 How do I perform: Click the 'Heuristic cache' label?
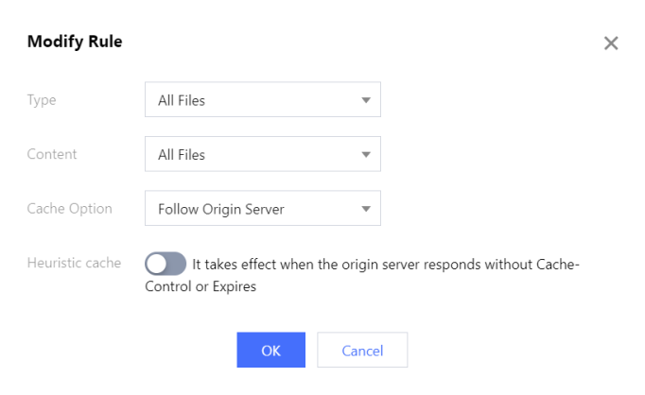click(74, 263)
